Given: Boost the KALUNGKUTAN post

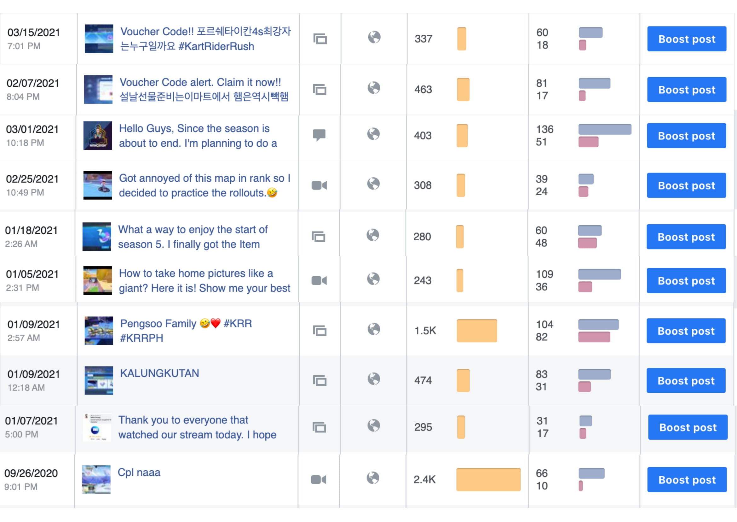Looking at the screenshot, I should (686, 381).
